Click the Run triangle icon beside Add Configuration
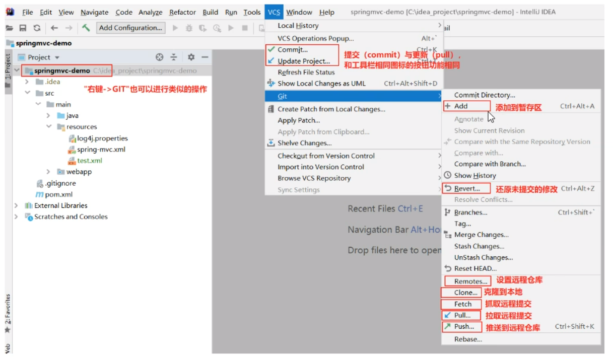This screenshot has width=613, height=359. (175, 28)
